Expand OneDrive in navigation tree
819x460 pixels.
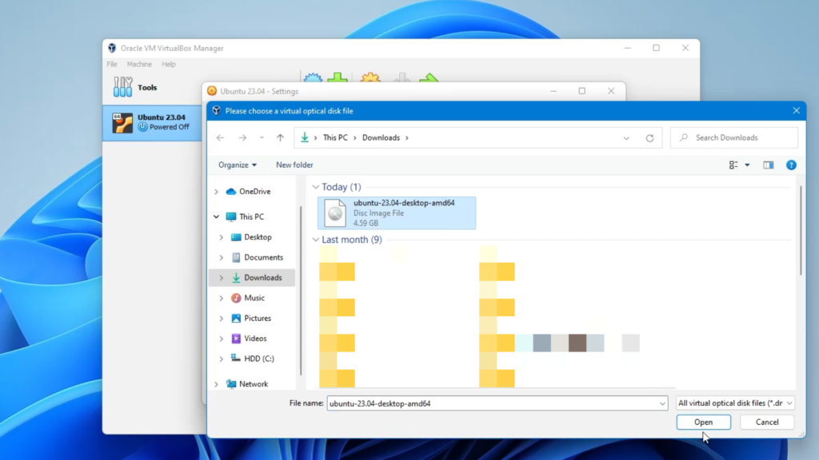coord(216,192)
